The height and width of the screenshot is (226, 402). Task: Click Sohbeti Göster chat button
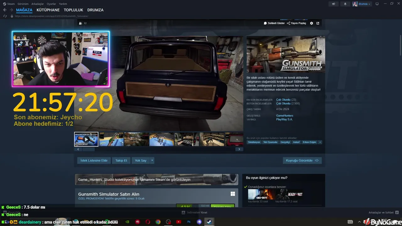274,23
